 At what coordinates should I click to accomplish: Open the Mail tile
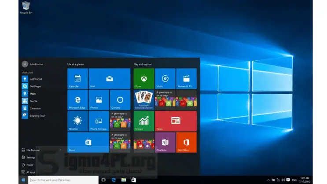(110, 79)
